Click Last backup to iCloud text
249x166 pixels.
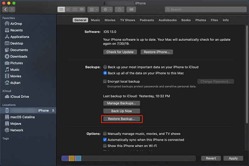pyautogui.click(x=136, y=96)
